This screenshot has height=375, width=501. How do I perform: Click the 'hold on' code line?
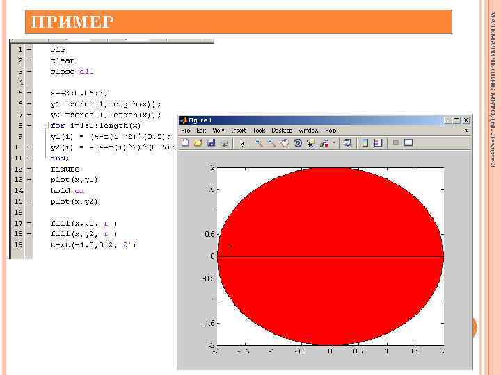(67, 191)
